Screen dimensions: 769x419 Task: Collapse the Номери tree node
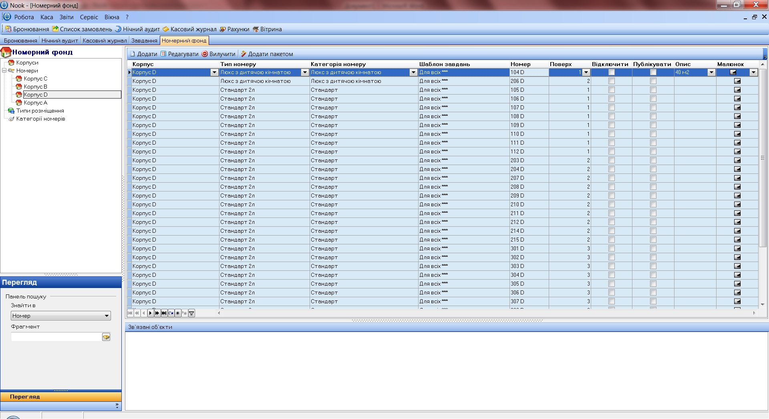click(x=4, y=71)
